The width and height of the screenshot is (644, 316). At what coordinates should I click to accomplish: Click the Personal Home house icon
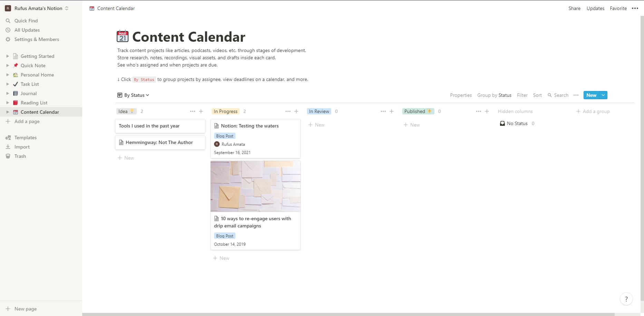[x=16, y=75]
